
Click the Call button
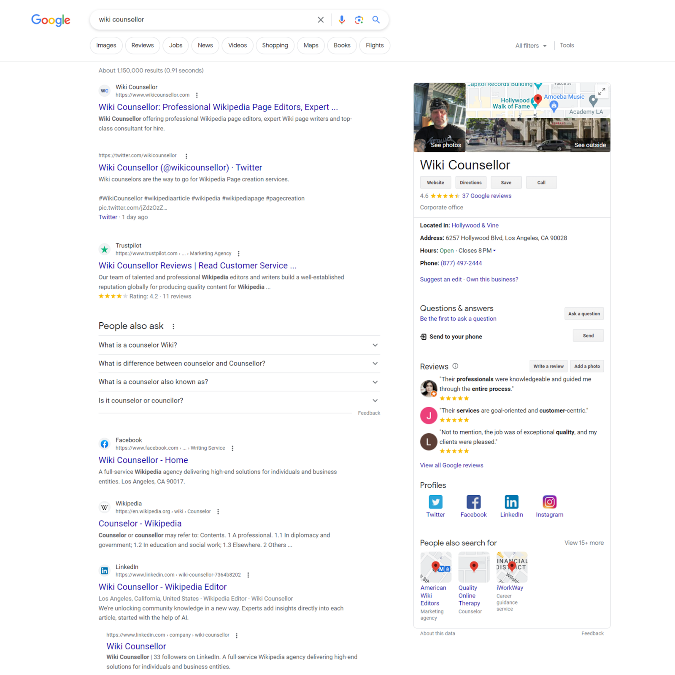(542, 183)
